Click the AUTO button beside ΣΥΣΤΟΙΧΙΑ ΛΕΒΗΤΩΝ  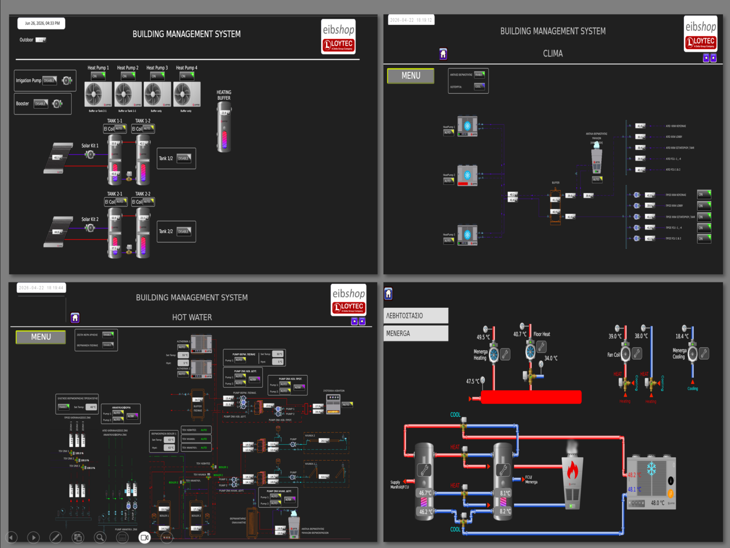[x=347, y=404]
